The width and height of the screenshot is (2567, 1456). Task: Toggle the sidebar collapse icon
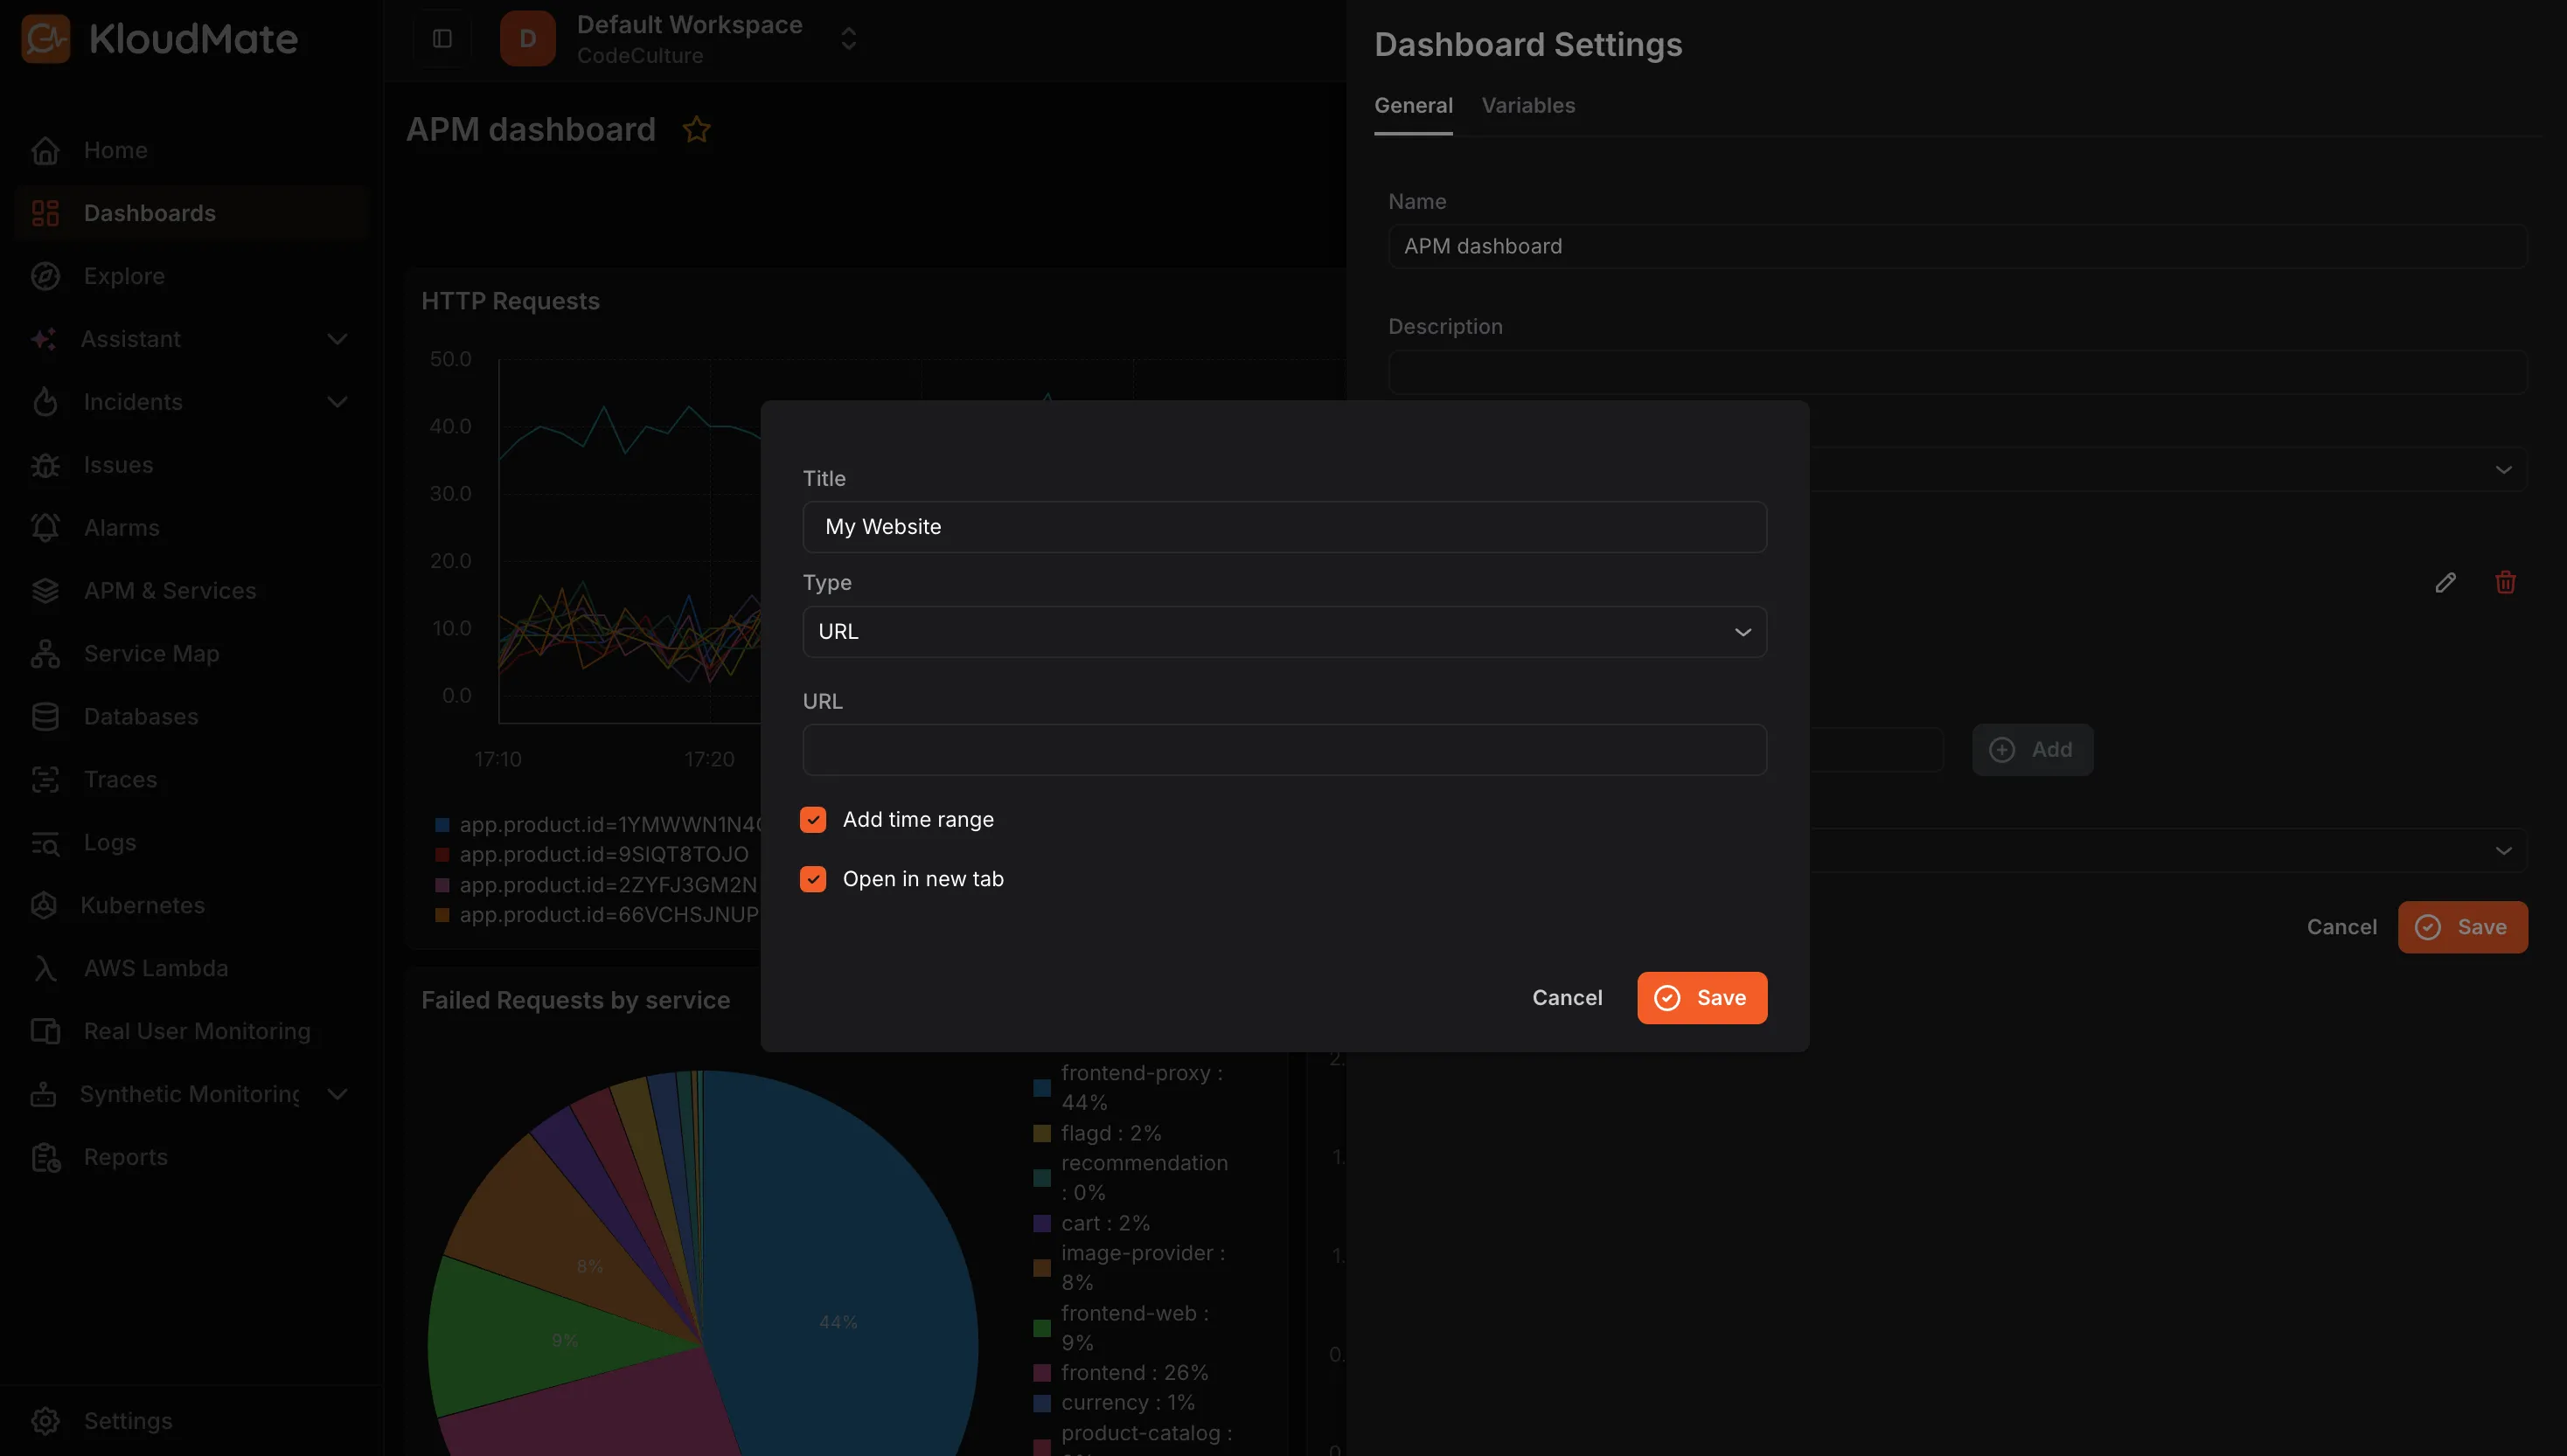click(442, 39)
